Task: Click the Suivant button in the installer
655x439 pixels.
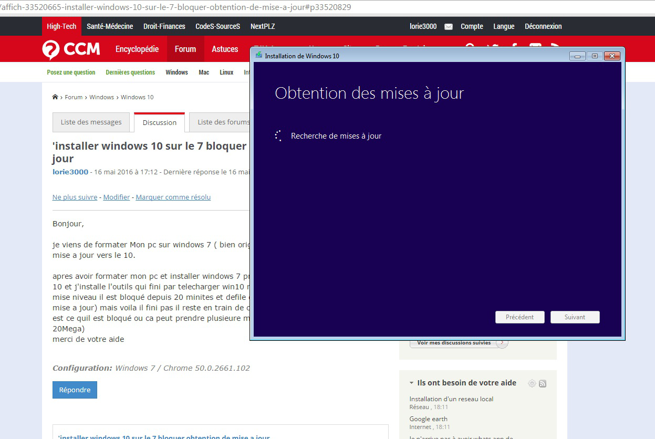Action: point(575,317)
